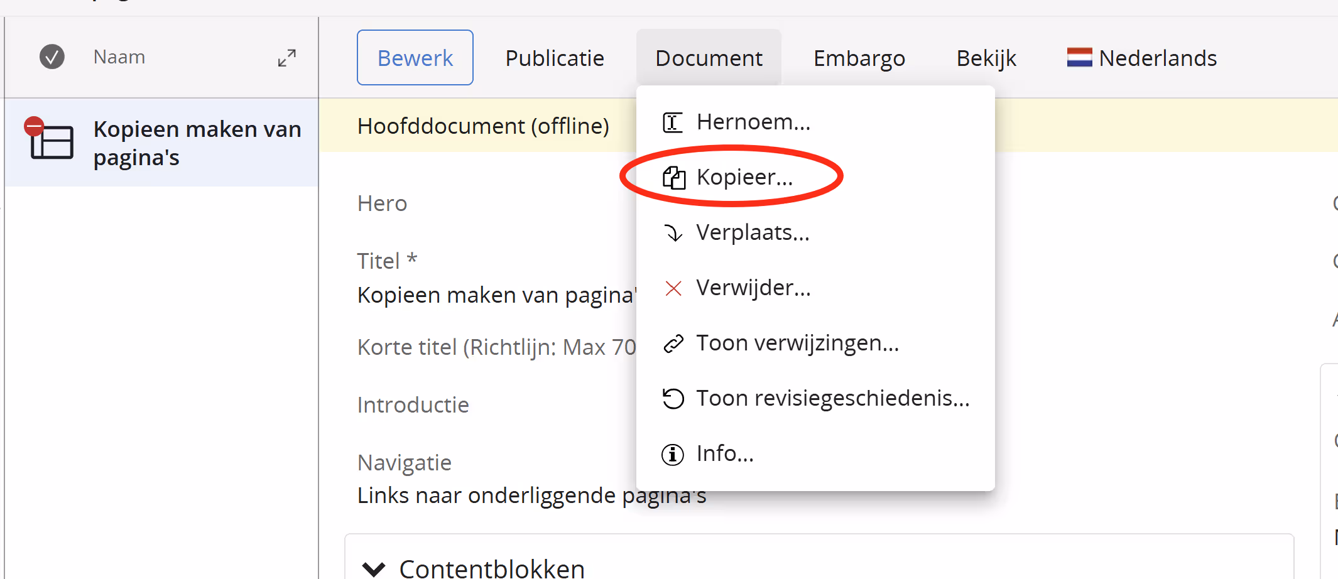Collapse the Contentblokken section chevron

click(374, 569)
